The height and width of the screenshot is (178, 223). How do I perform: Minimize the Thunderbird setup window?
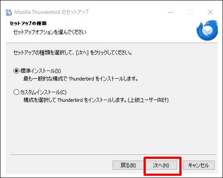click(x=171, y=12)
